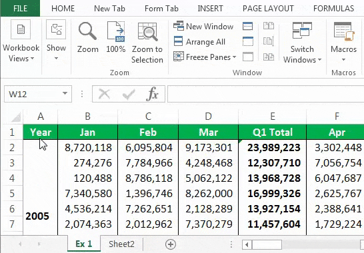This screenshot has height=253, width=364.
Task: Click the Split window icon
Action: [x=248, y=26]
